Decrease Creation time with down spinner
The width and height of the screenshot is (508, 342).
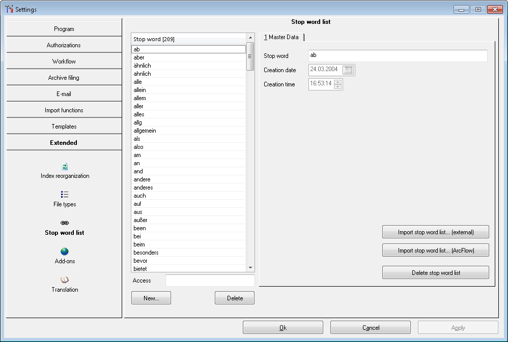click(x=337, y=87)
